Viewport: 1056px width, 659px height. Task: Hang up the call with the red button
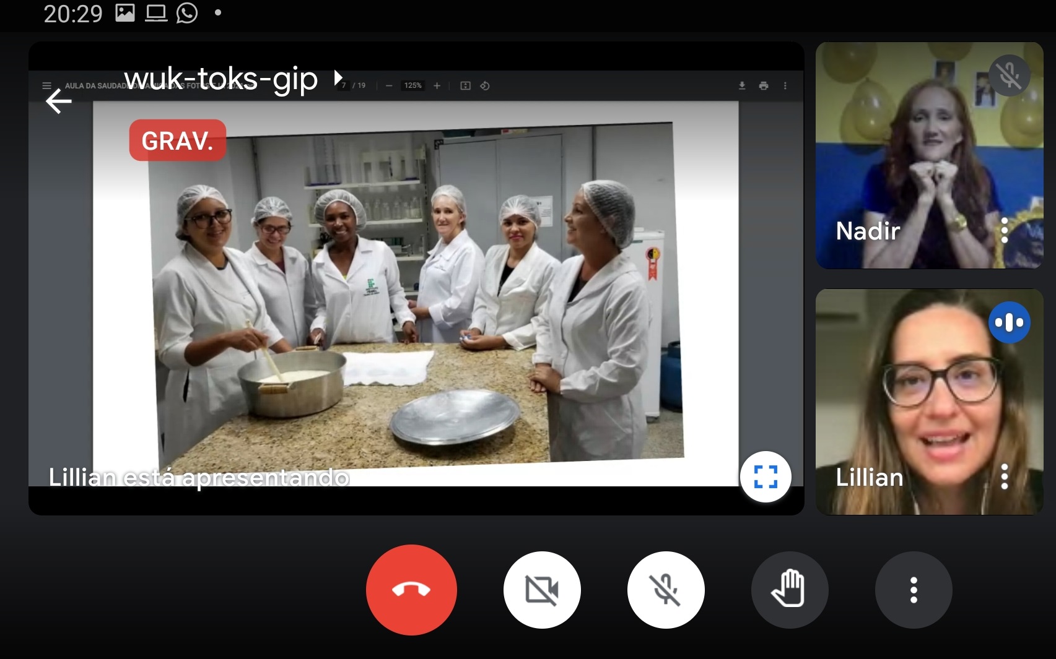(x=411, y=590)
